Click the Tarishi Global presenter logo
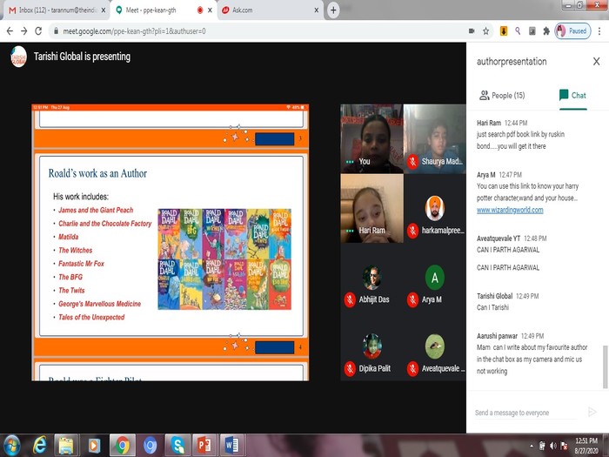 18,57
